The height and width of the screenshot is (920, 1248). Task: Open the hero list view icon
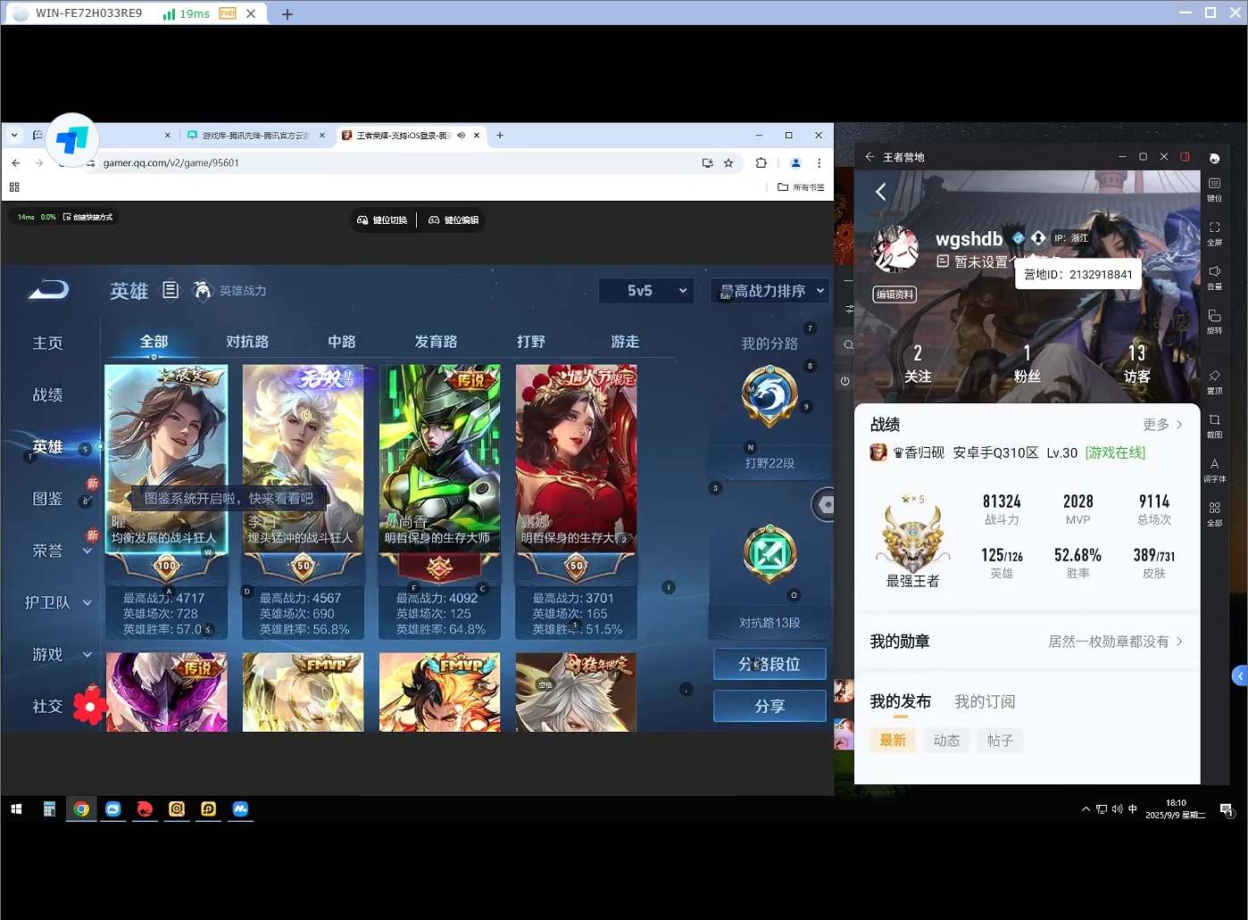tap(171, 290)
